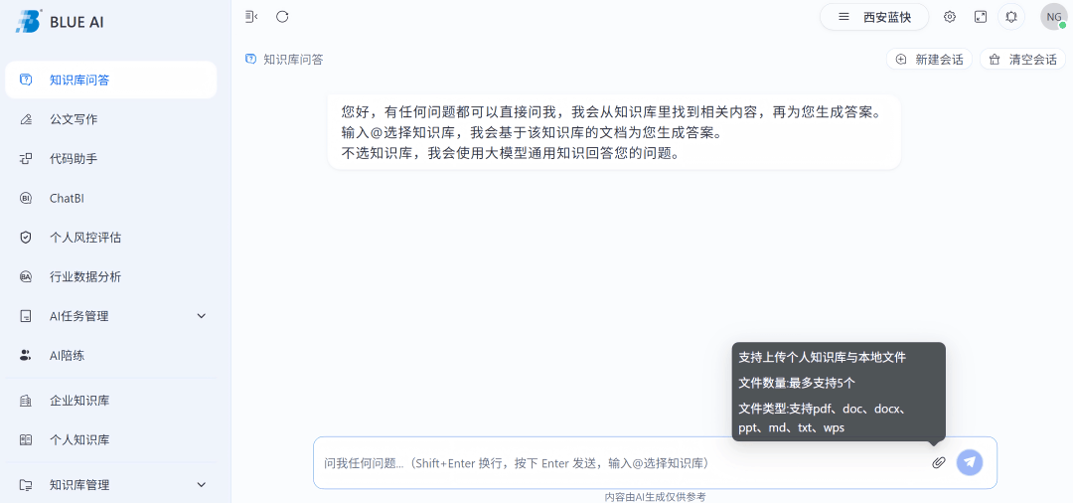Open the NG user avatar menu

click(x=1053, y=17)
